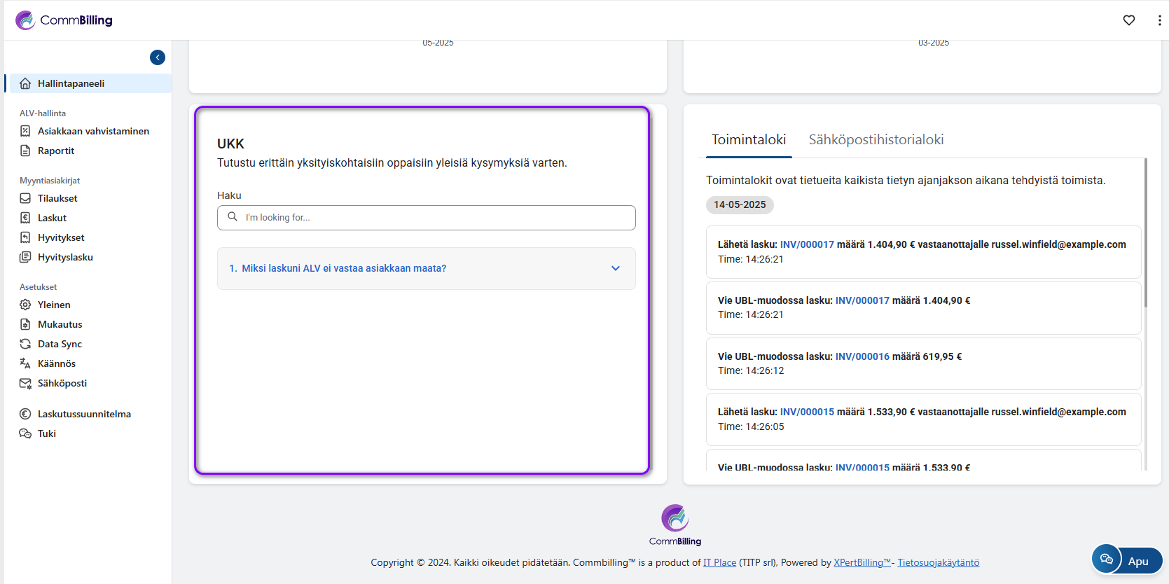Open Hallintapaneeli in the sidebar
Viewport: 1169px width, 584px height.
click(71, 83)
